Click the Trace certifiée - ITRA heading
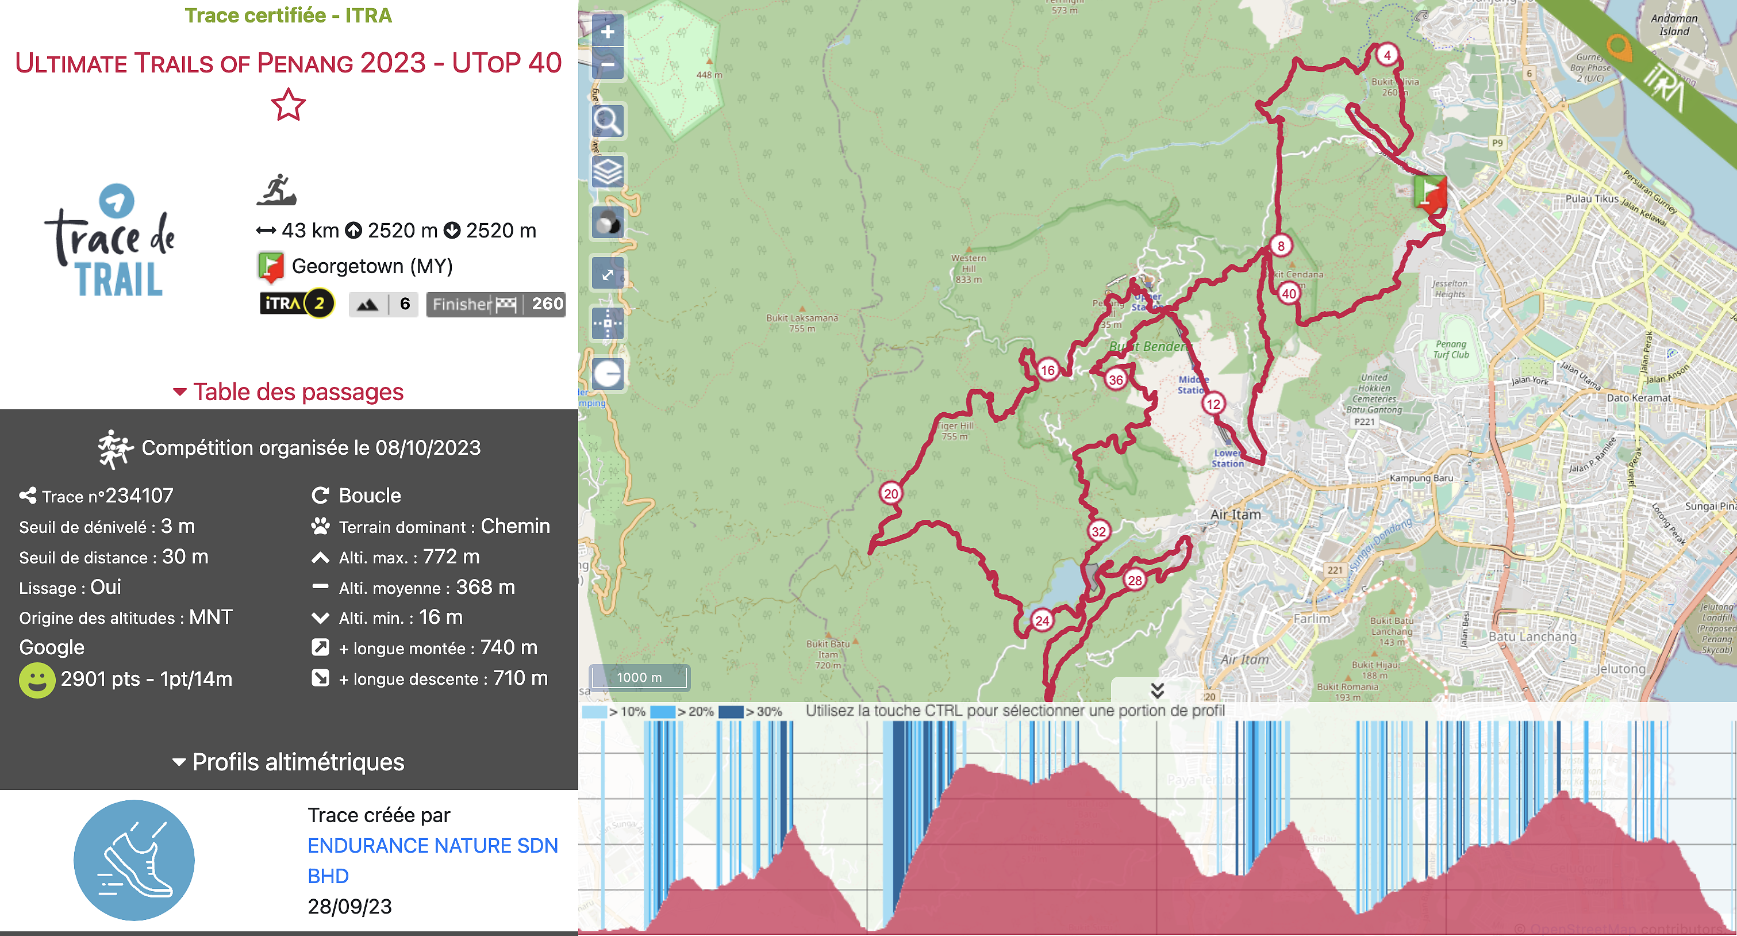This screenshot has width=1737, height=936. pos(289,15)
